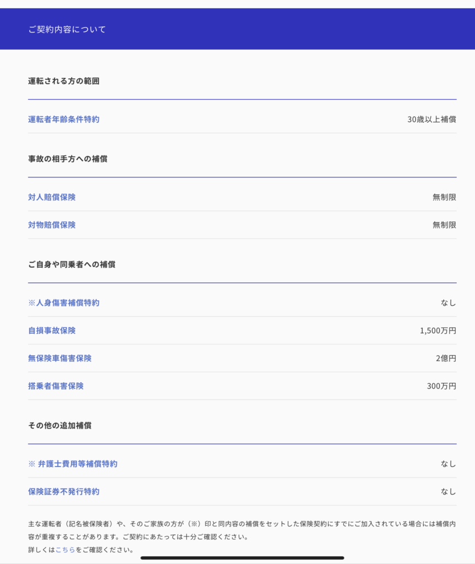Image resolution: width=475 pixels, height=564 pixels.
Task: View 搭乗者傷害保険 coverage link
Action: pyautogui.click(x=56, y=386)
